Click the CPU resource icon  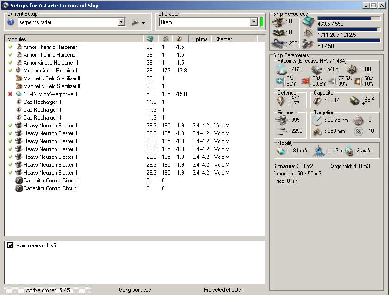tap(308, 22)
